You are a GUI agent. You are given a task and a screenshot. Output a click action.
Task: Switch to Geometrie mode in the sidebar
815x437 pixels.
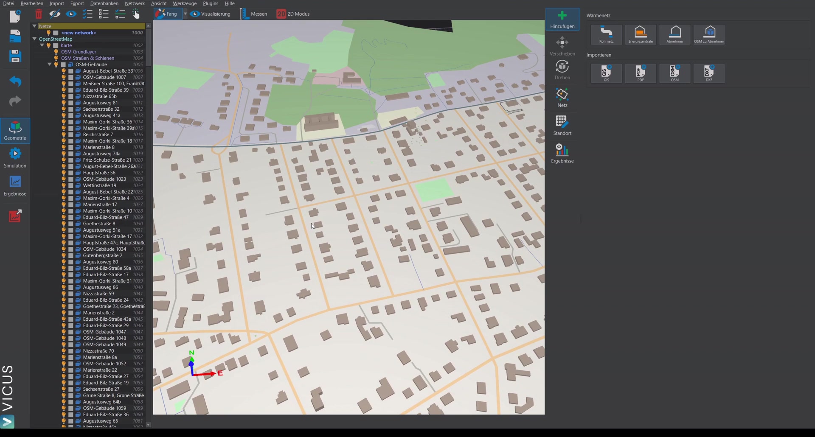click(x=15, y=130)
